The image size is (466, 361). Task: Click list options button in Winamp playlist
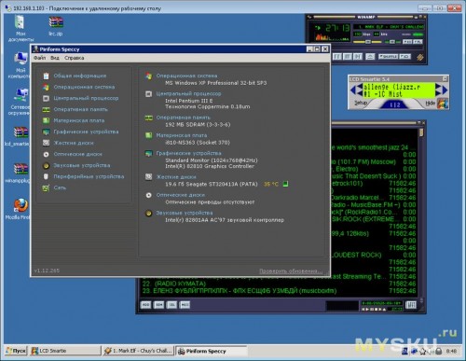point(411,305)
